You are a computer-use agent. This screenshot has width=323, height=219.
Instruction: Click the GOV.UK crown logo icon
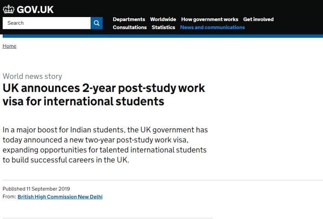tap(9, 9)
